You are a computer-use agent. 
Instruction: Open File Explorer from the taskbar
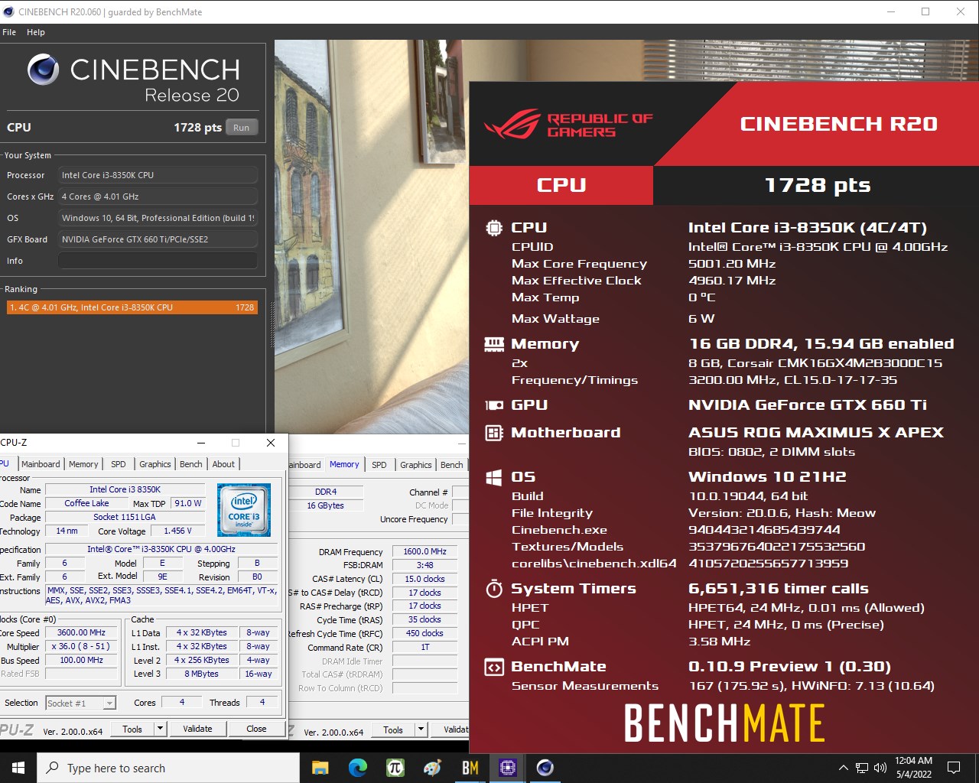(320, 768)
